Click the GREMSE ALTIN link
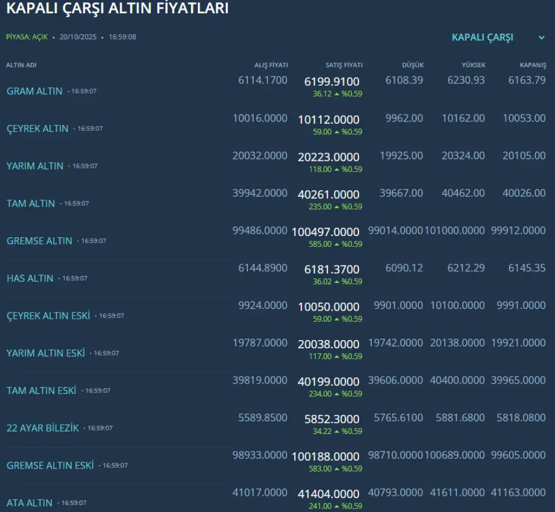555x512 pixels. pos(39,241)
